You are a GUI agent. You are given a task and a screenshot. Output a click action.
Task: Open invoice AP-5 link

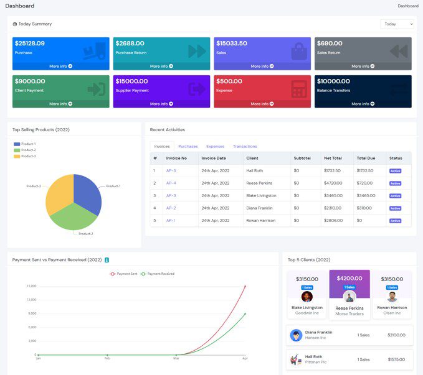click(x=171, y=170)
